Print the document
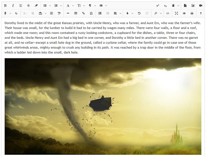 point(192,13)
